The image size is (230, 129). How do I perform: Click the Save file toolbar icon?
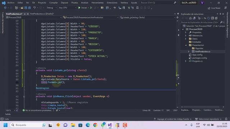pyautogui.click(x=26, y=8)
